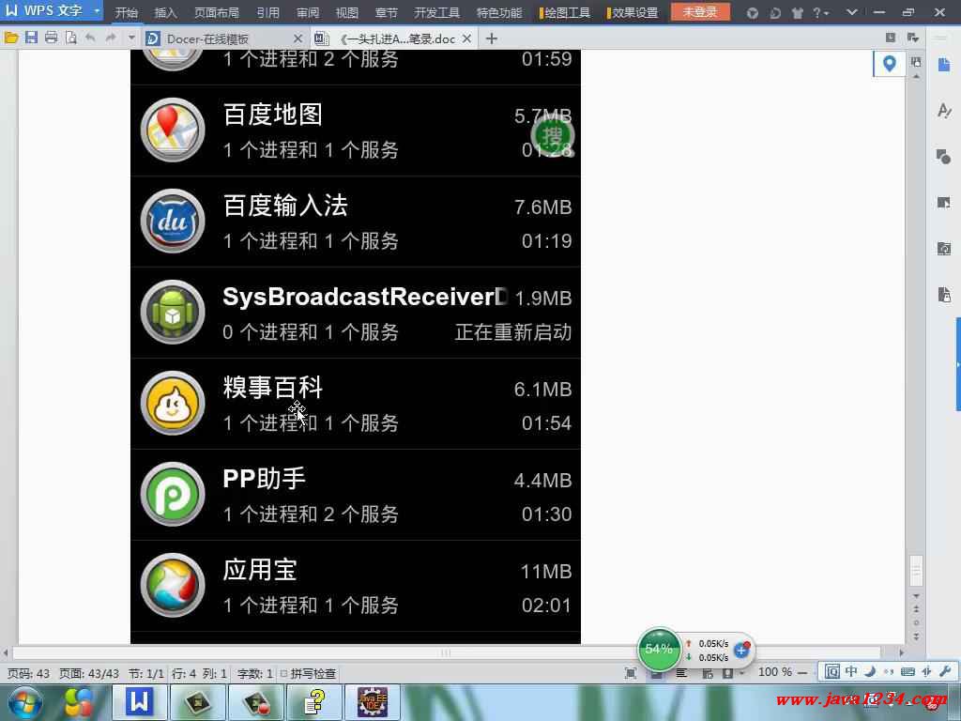Viewport: 961px width, 721px height.
Task: Click the document lock icon in right sidebar
Action: [944, 294]
